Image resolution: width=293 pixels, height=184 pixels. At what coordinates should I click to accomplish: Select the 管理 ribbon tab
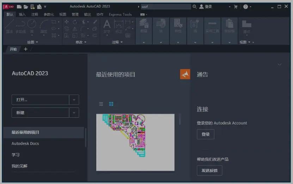point(75,14)
